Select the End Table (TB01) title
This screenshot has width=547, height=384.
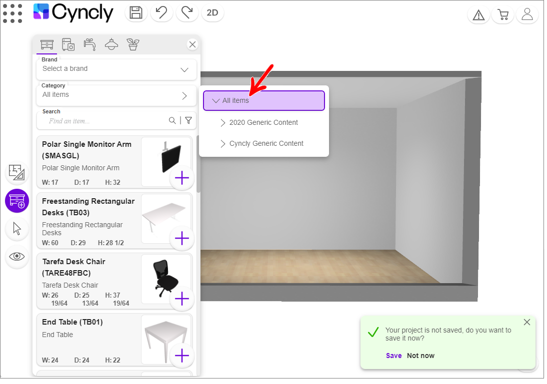[72, 322]
